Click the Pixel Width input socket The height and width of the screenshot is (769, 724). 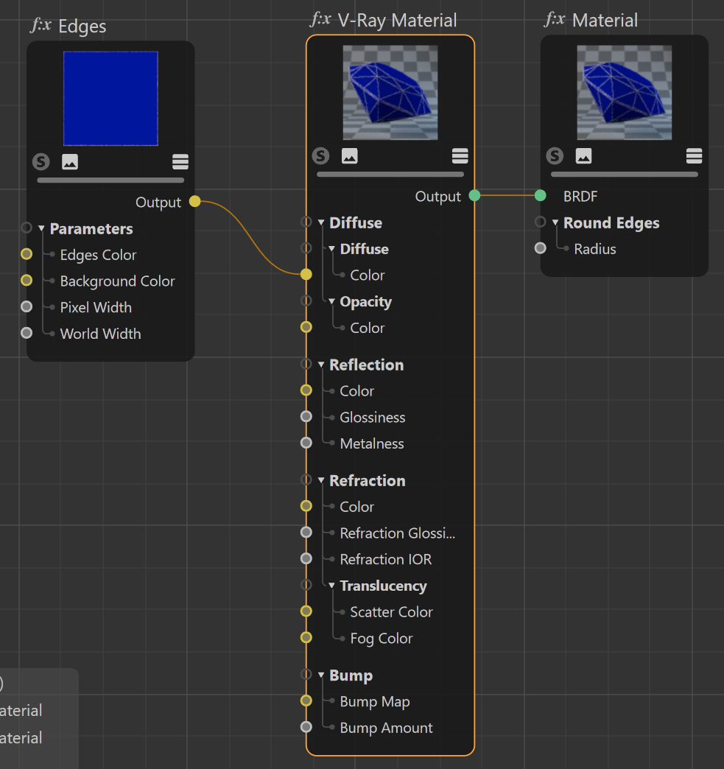[27, 307]
